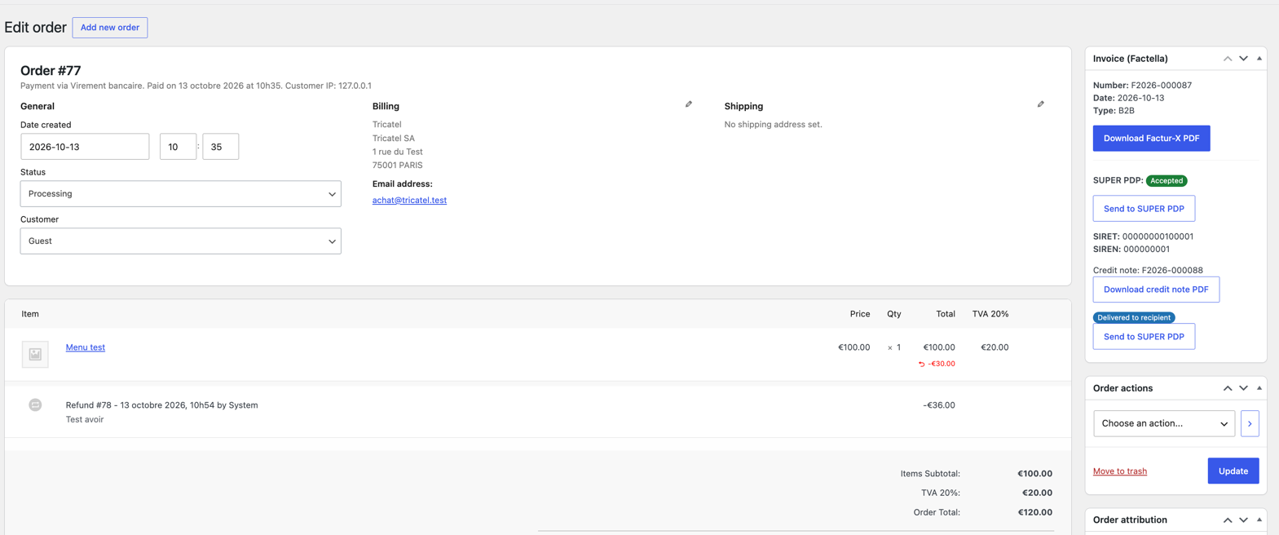1279x535 pixels.
Task: Click the item tax €20.00 cell
Action: (995, 347)
